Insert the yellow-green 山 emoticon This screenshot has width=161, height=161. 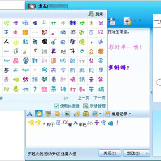point(16,42)
